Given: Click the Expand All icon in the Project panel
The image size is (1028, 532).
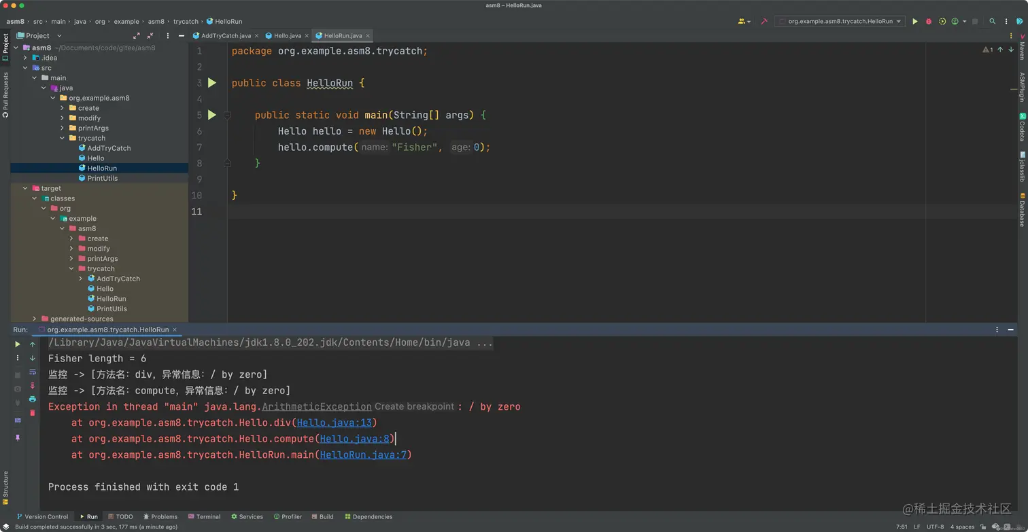Looking at the screenshot, I should coord(136,35).
